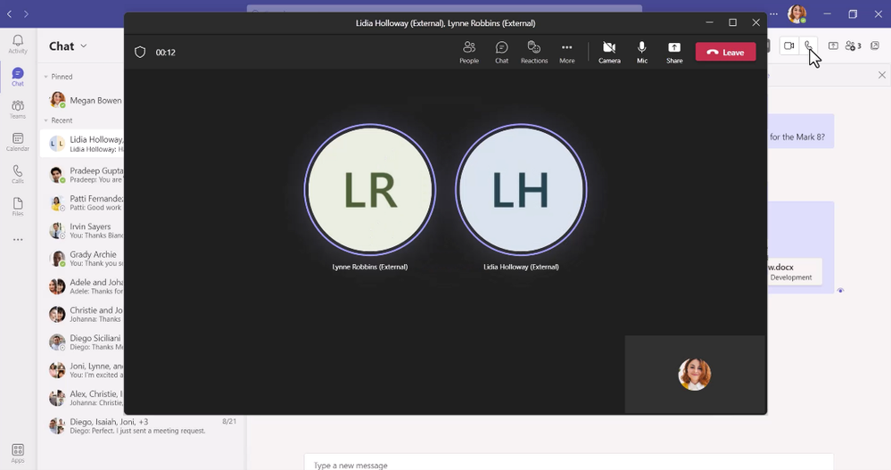Open Alex, Christie group chat
The height and width of the screenshot is (470, 891).
click(82, 397)
